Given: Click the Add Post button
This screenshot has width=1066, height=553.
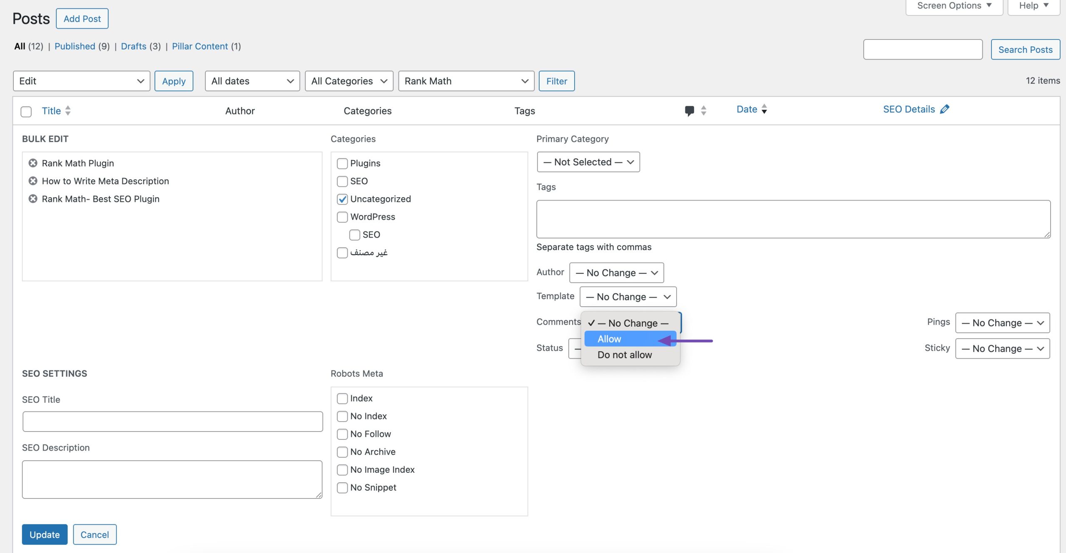Looking at the screenshot, I should point(82,19).
